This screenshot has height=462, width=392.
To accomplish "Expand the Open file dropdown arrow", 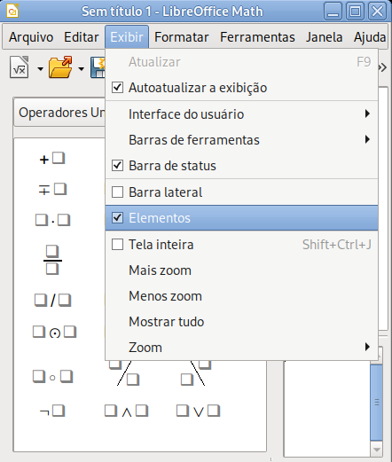I will (x=81, y=69).
